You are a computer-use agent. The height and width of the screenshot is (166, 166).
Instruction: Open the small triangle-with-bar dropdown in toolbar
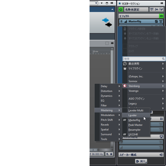(102, 3)
